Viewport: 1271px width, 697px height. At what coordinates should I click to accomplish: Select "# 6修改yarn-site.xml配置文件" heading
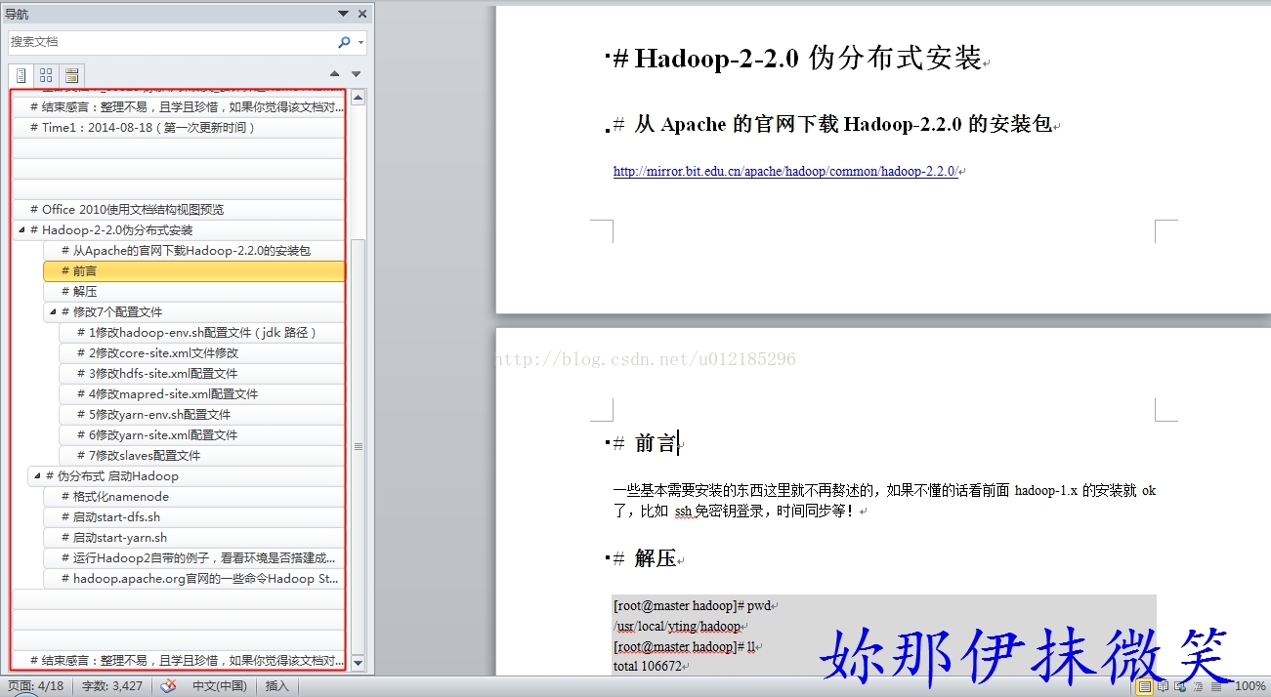(202, 435)
